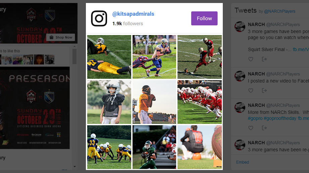Image resolution: width=309 pixels, height=173 pixels.
Task: Like the 'posted a new video' tweet
Action: coord(251,91)
